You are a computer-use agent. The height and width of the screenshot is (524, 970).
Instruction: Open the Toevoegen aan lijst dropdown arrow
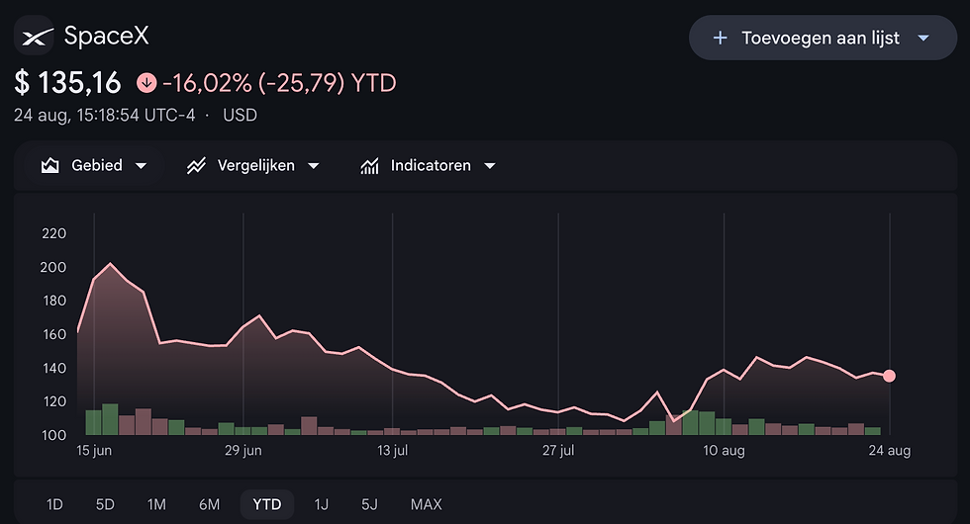[923, 39]
